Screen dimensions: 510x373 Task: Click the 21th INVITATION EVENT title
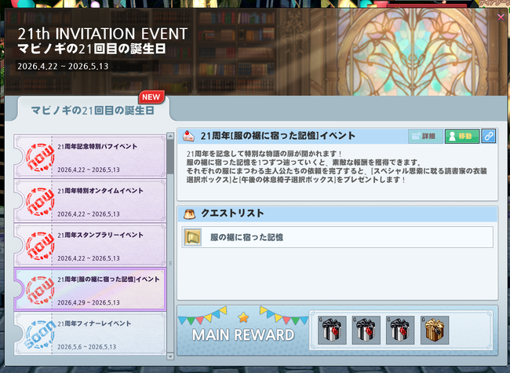coord(103,34)
